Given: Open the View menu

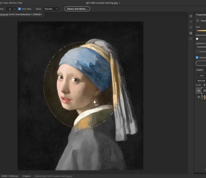Looking at the screenshot, I should tap(5, 3).
